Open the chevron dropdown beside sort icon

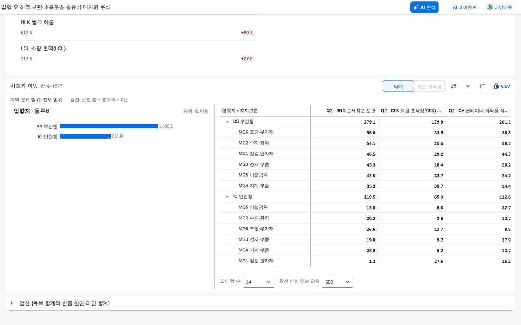pyautogui.click(x=468, y=86)
